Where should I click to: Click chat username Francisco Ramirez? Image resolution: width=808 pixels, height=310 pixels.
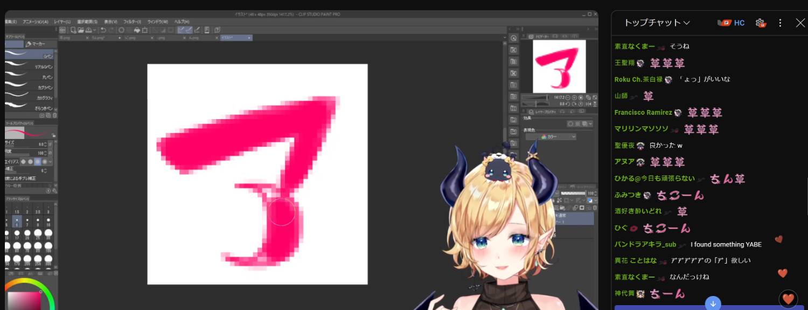[x=643, y=113]
